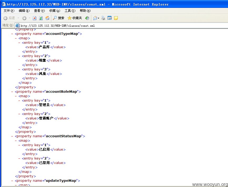Collapse the updateTypeMap property node

click(12, 181)
